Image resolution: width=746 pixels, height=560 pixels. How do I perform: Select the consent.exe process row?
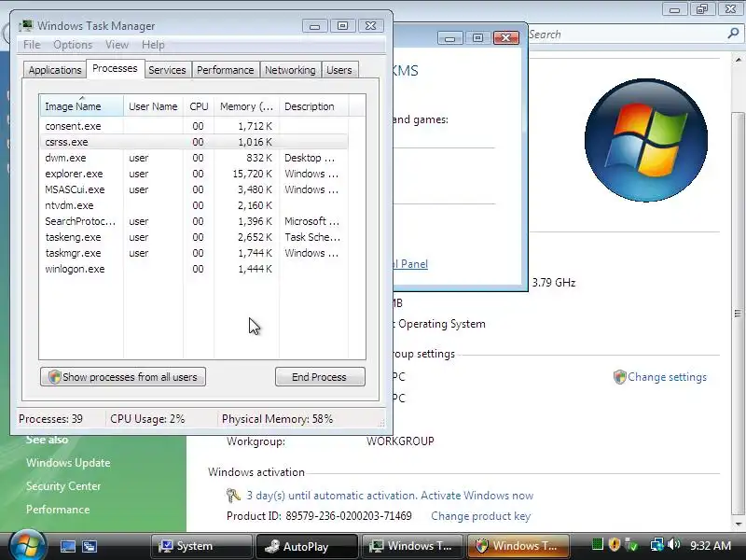(194, 126)
